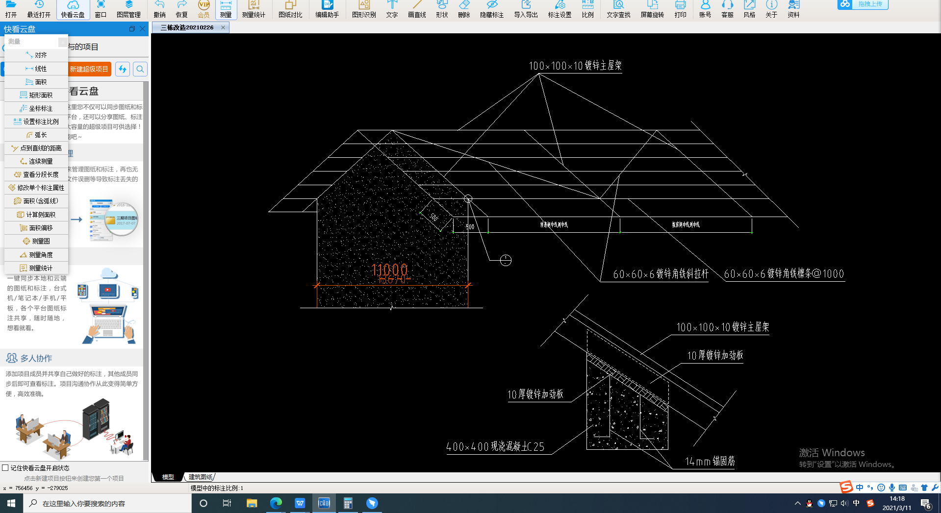Open 图形识别 shape recognition
The height and width of the screenshot is (513, 941).
[x=364, y=9]
